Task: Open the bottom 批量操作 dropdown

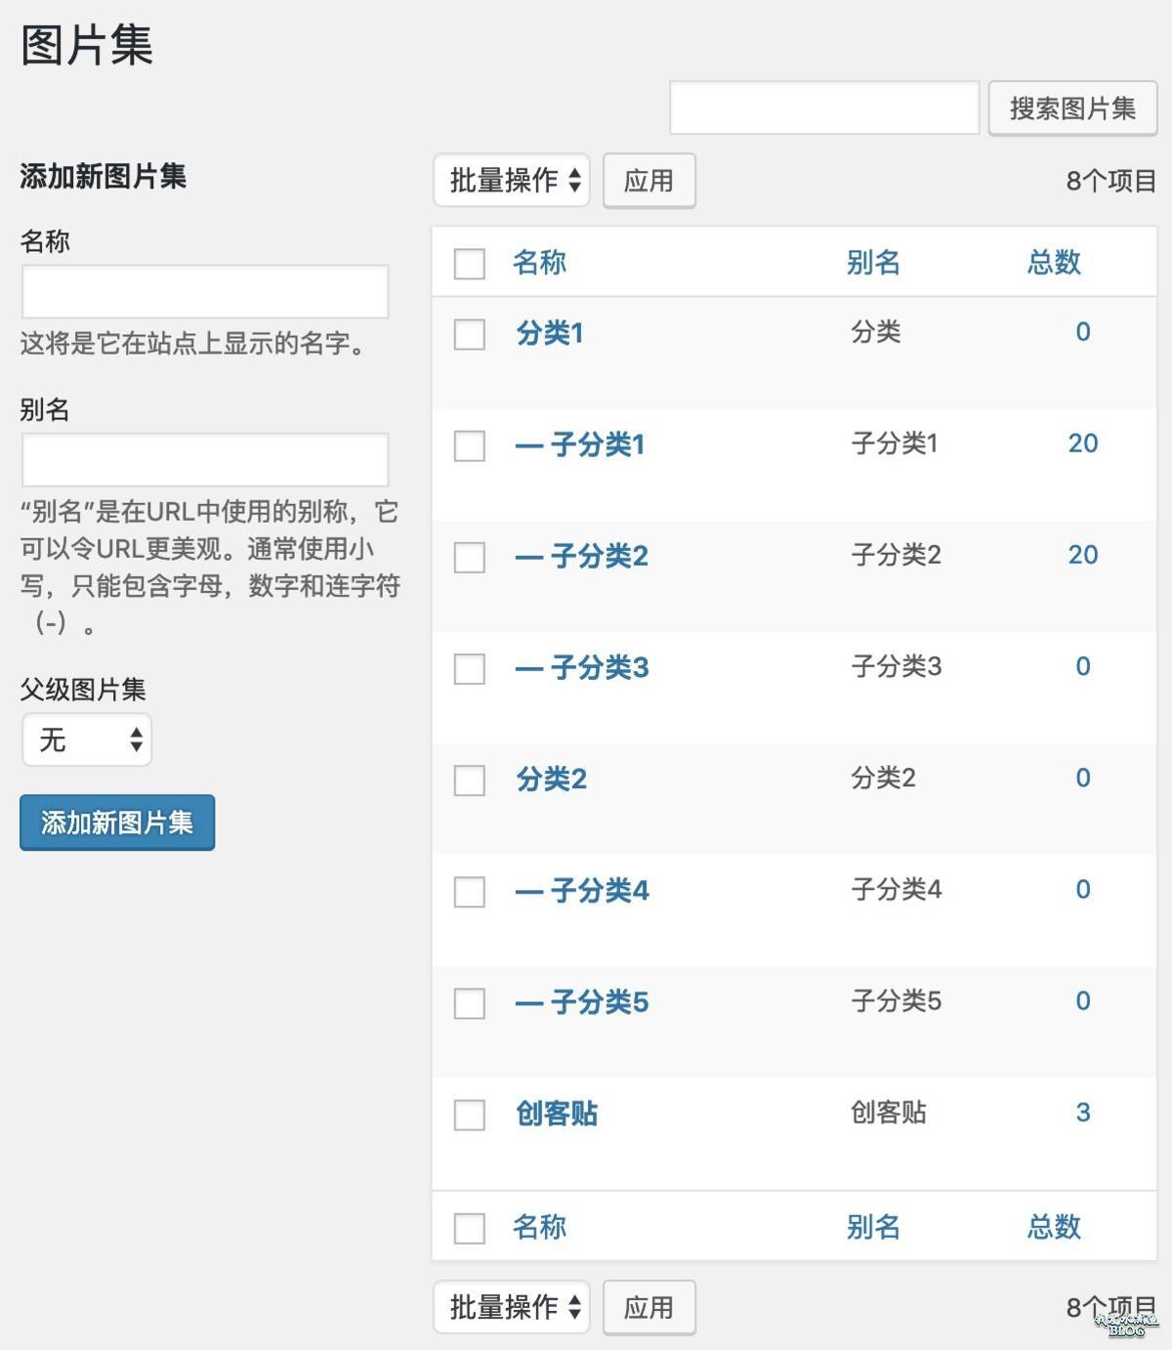Action: tap(512, 1307)
